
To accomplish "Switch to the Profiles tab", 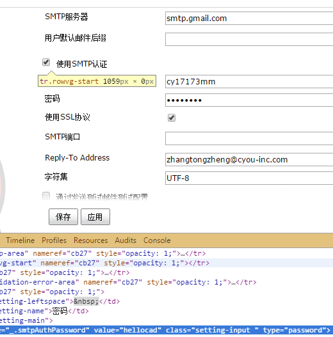I will [x=54, y=240].
